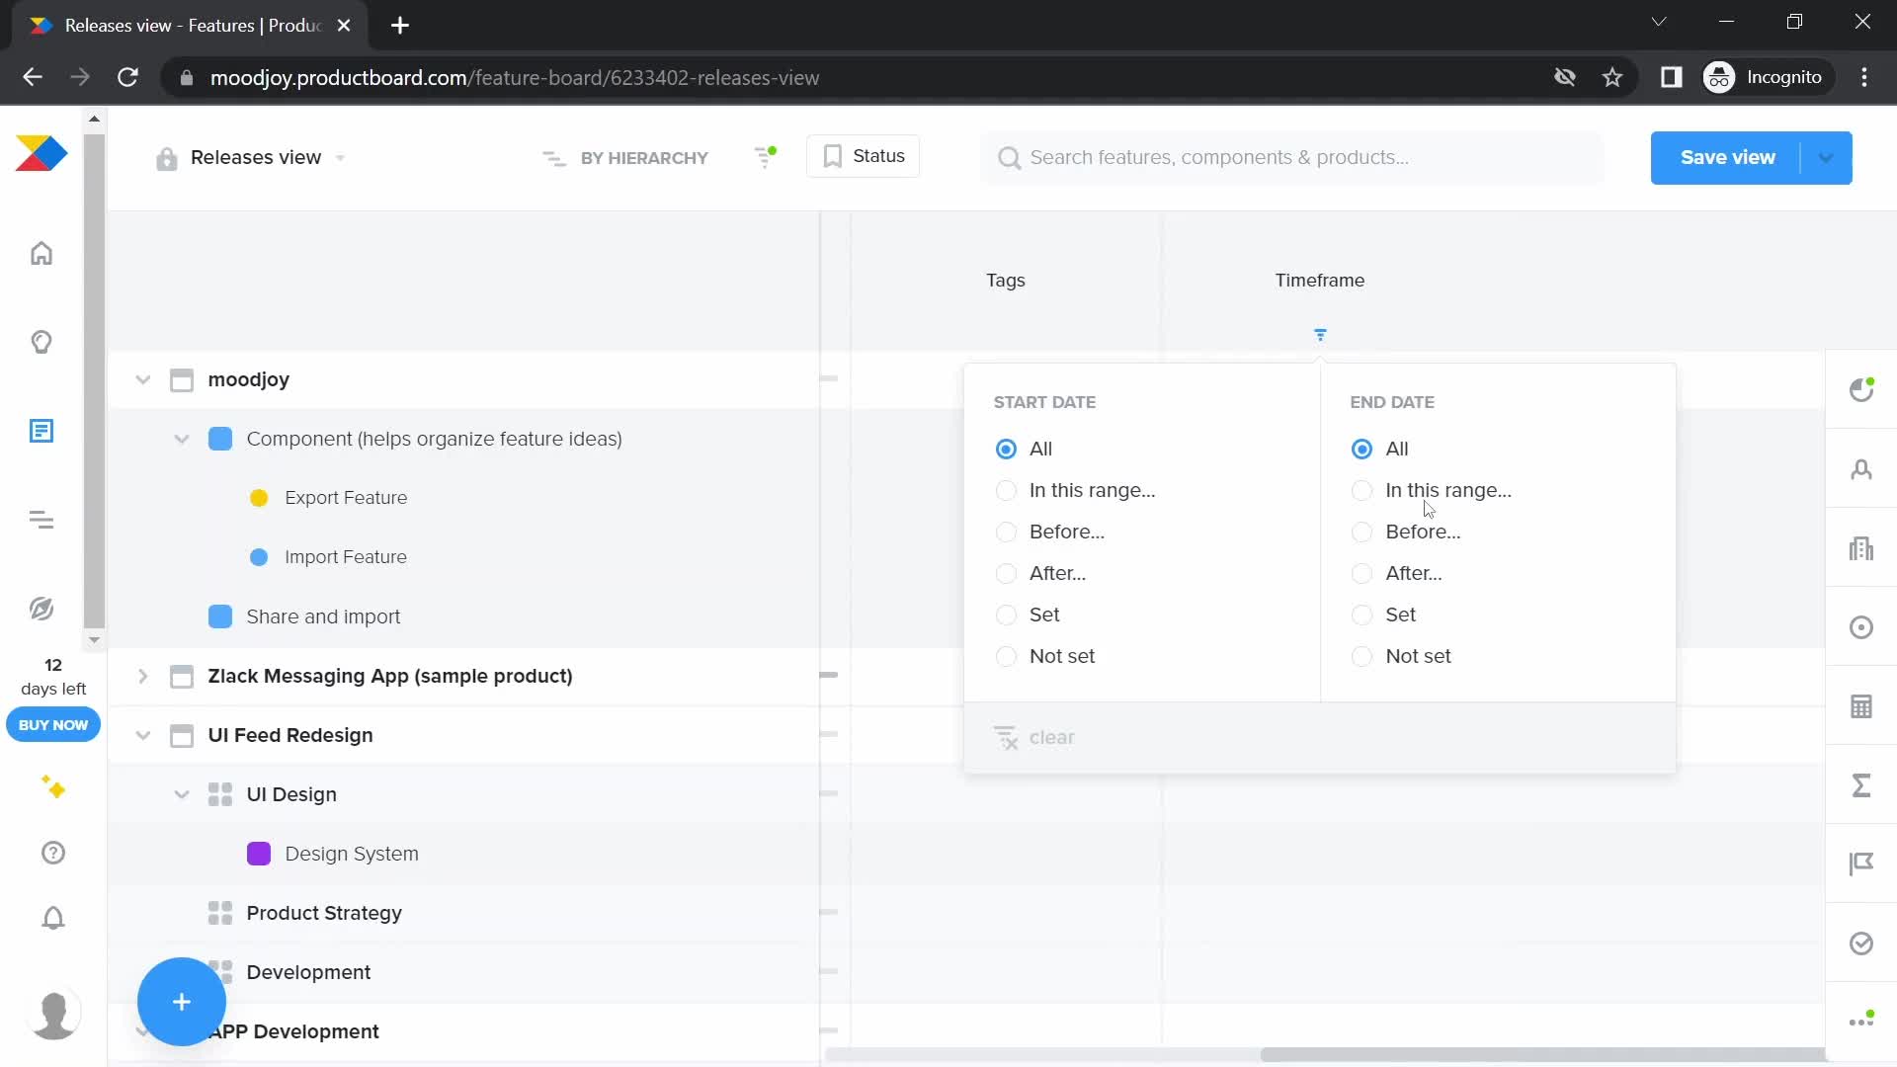Viewport: 1897px width, 1067px height.
Task: Open Features board icon in sidebar
Action: pos(41,431)
